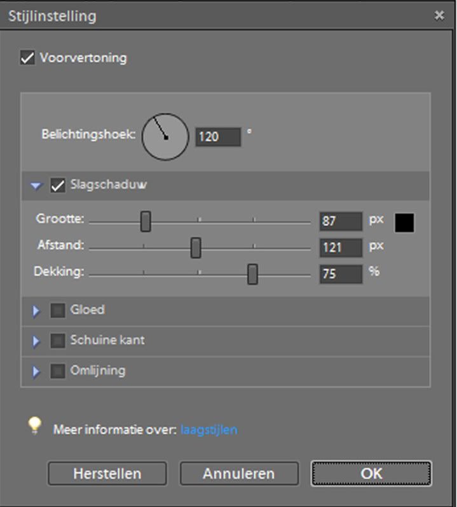Click the Afstand value field showing 121
The image size is (457, 507).
coord(341,247)
